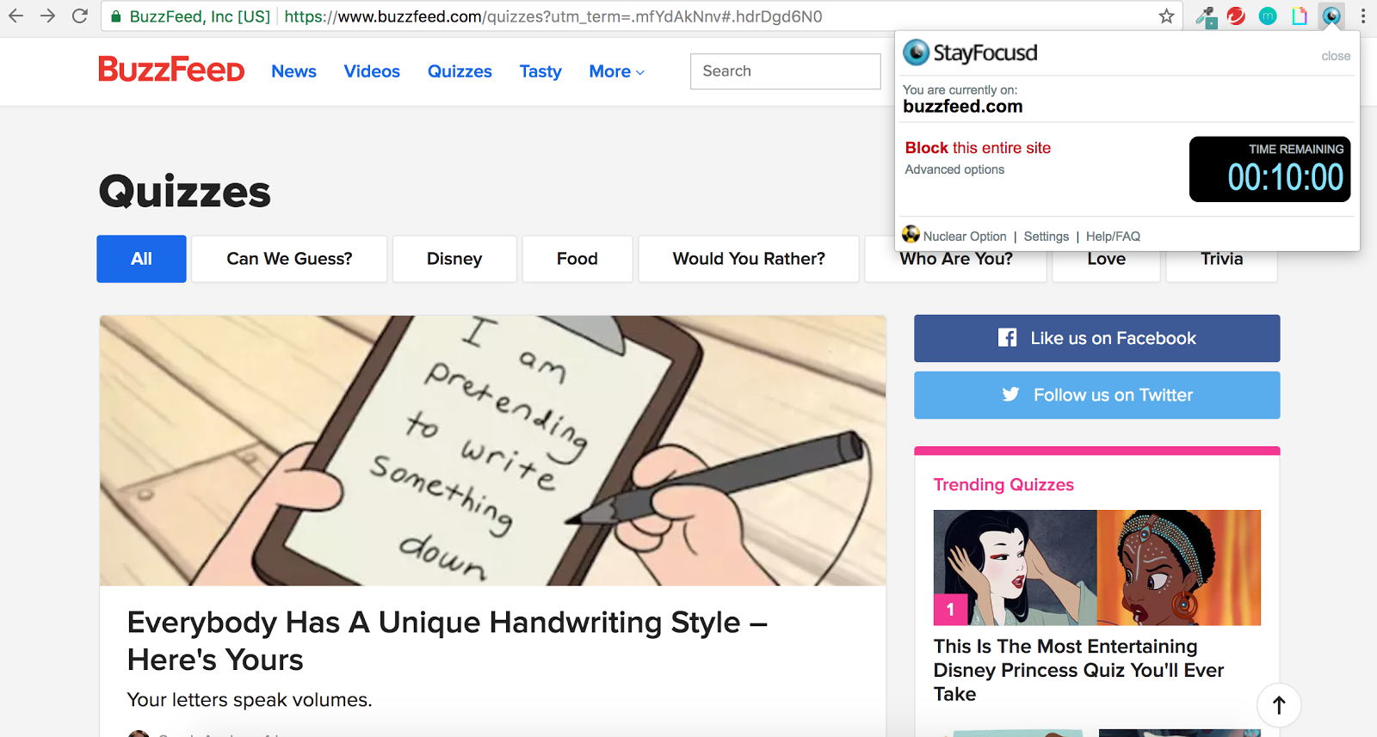Viewport: 1377px width, 737px height.
Task: Click the StayFocusd logo in the popup
Action: (x=970, y=52)
